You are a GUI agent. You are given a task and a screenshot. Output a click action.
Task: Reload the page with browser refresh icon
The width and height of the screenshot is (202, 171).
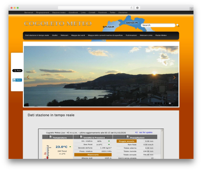[131, 8]
